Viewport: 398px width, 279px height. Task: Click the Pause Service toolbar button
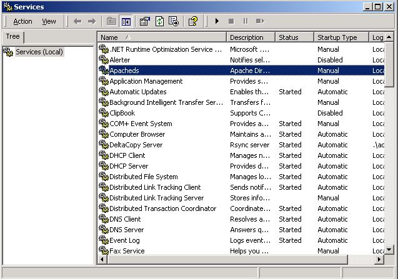(245, 21)
